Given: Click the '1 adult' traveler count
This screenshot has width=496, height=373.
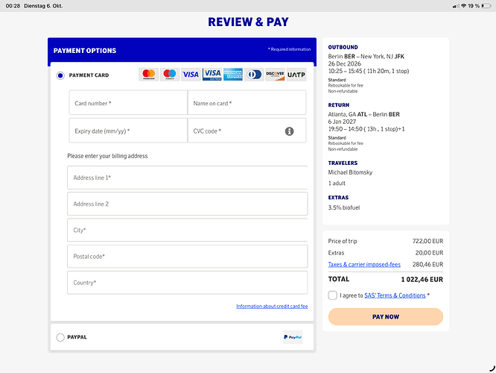Looking at the screenshot, I should coord(337,184).
